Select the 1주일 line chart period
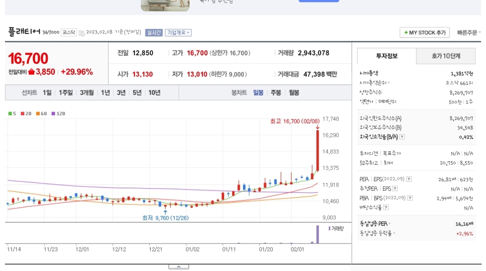 [66, 92]
